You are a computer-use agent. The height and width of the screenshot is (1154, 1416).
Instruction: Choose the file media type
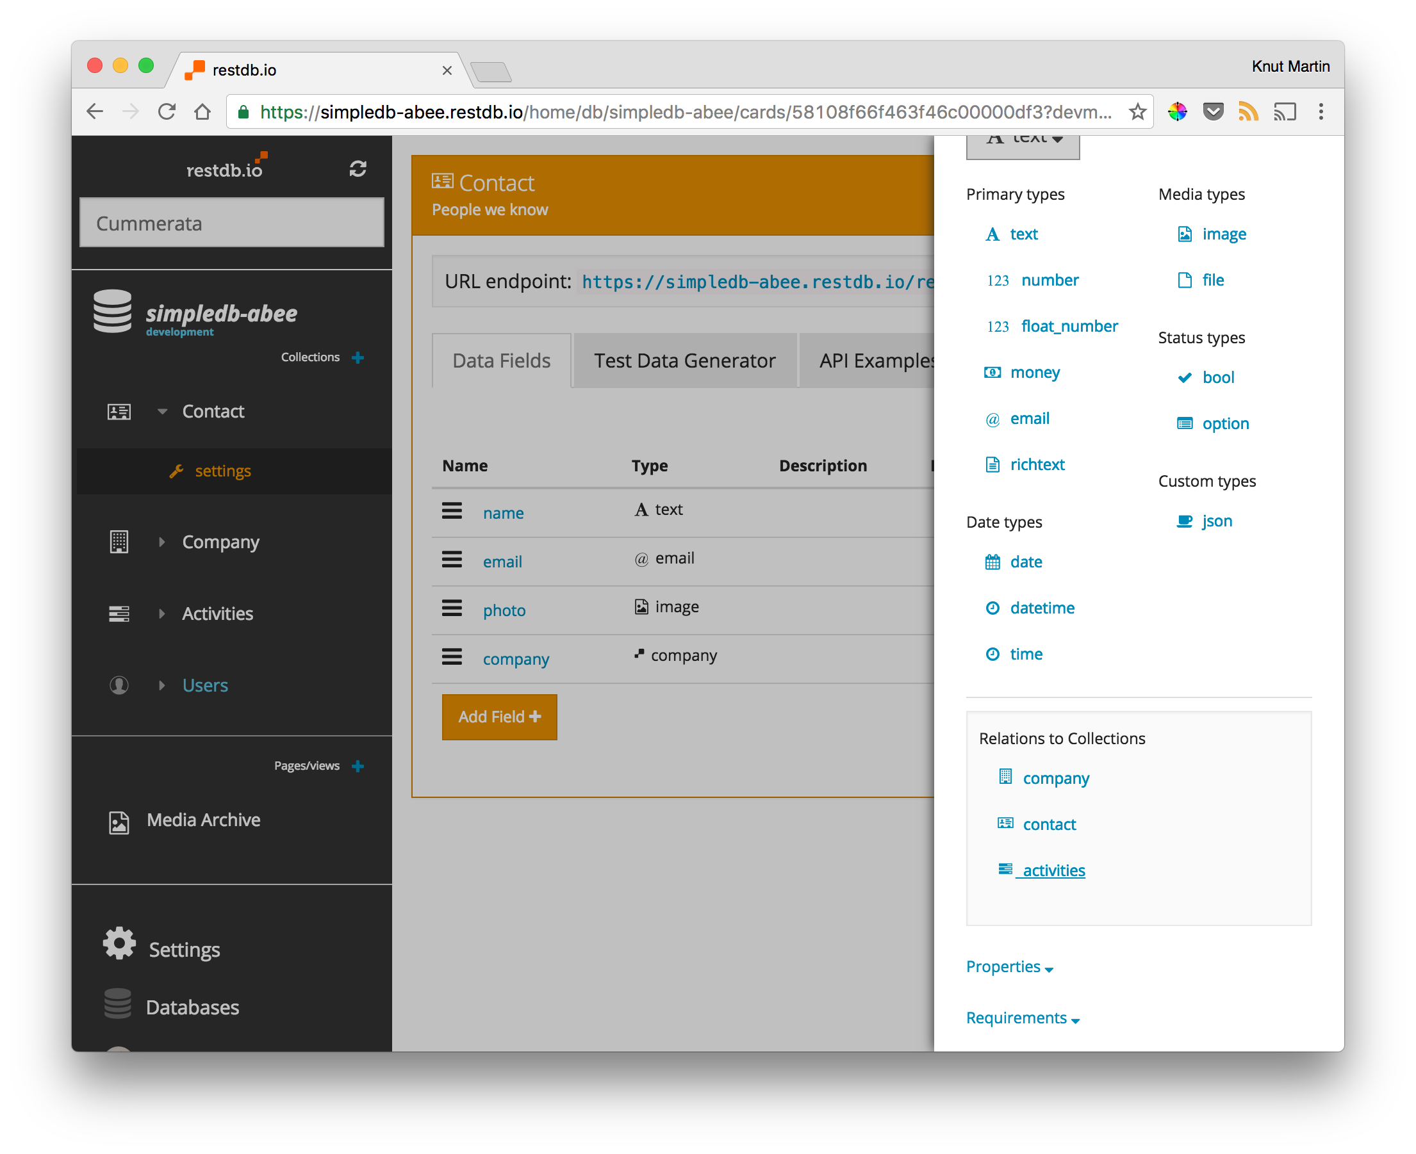pyautogui.click(x=1212, y=280)
